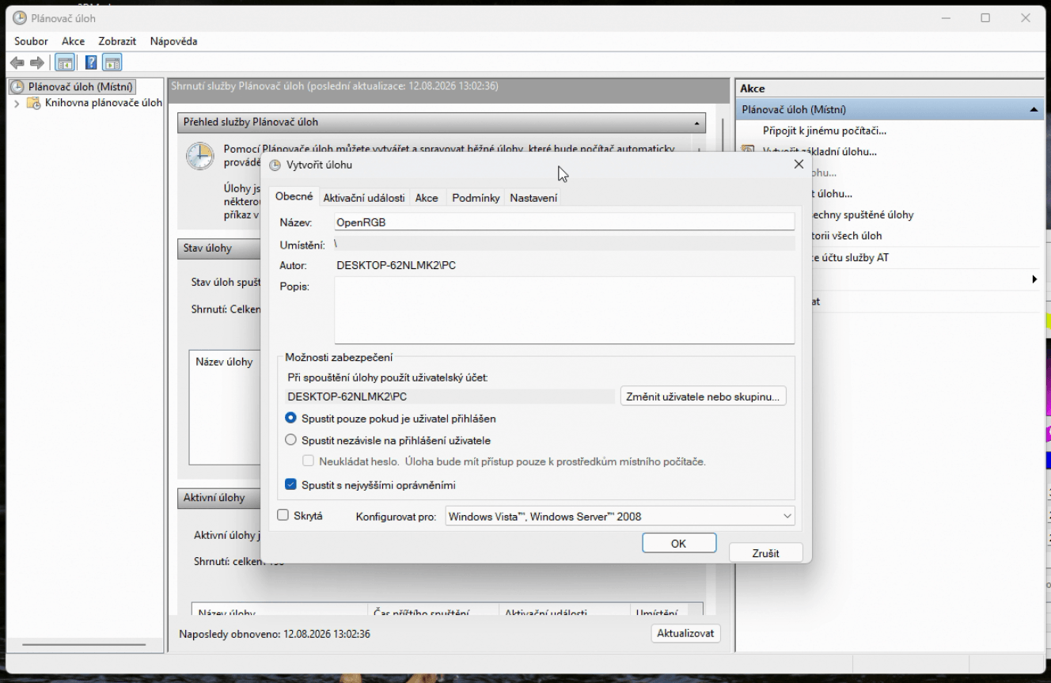Click the Back arrow in the toolbar
The image size is (1051, 683).
pos(17,63)
